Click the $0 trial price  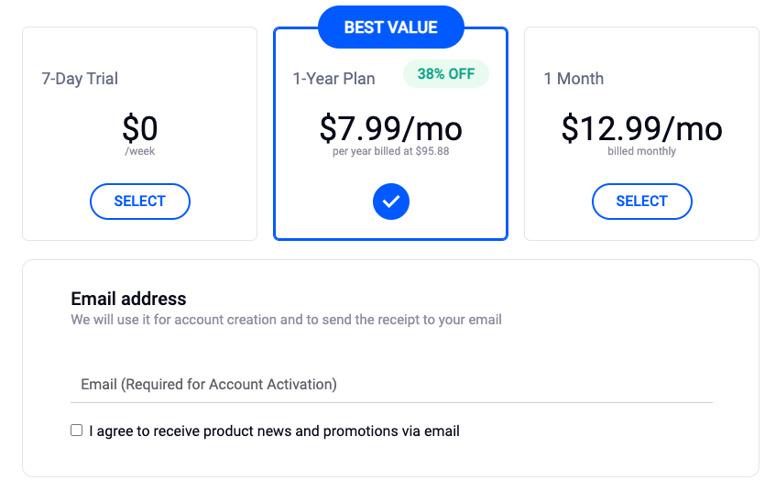139,128
